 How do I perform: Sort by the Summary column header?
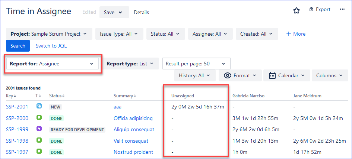(124, 96)
